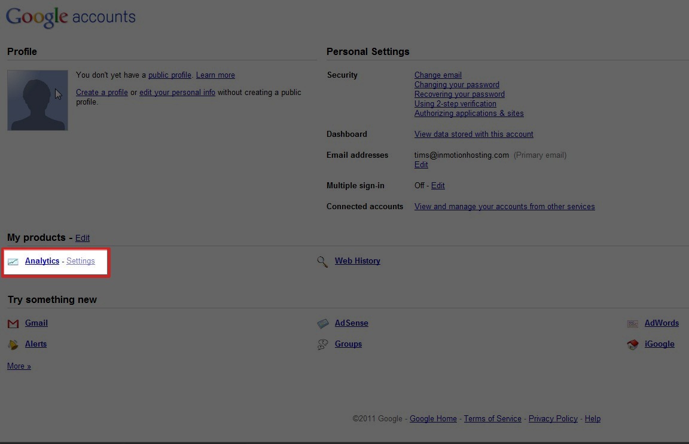Open Privacy Policy in footer
Viewport: 689px width, 444px height.
pyautogui.click(x=553, y=418)
